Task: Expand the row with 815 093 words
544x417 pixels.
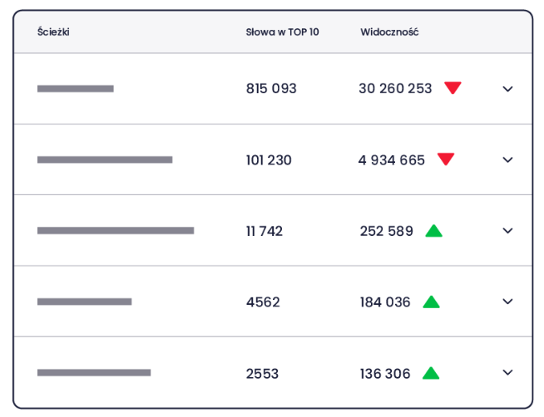Action: (x=507, y=89)
